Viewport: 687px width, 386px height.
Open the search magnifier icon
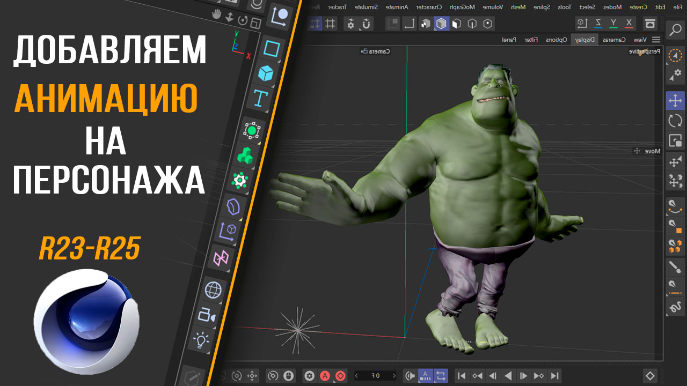[675, 29]
